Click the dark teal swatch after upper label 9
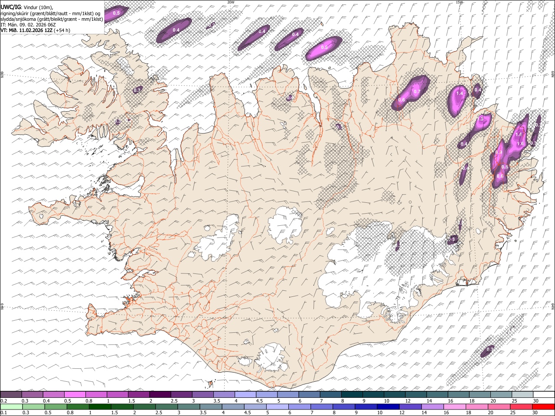Viewport: 555px width, 416px height. (x=373, y=394)
